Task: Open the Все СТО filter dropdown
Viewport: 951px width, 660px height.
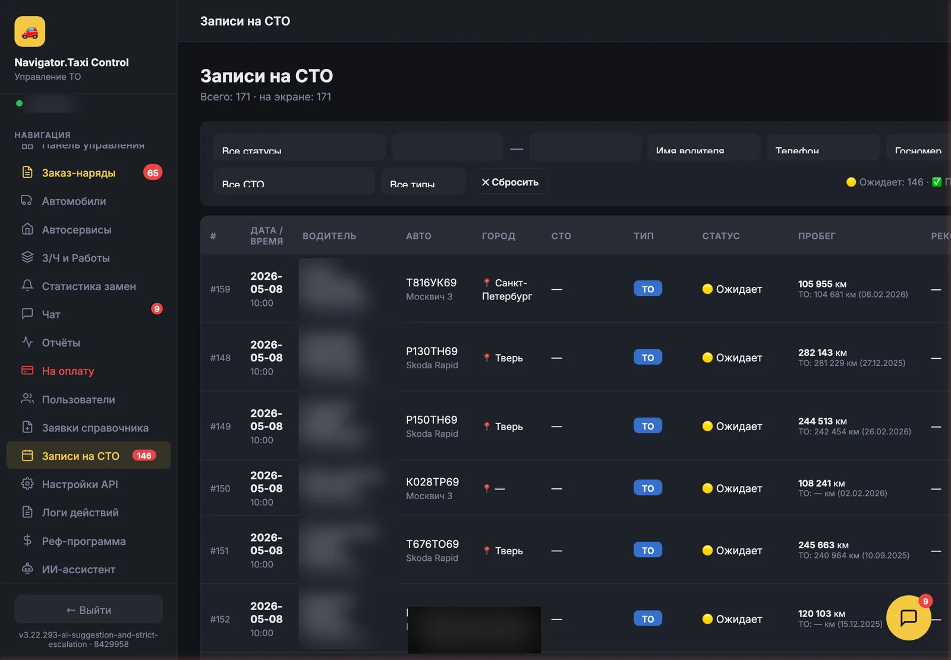Action: click(294, 181)
